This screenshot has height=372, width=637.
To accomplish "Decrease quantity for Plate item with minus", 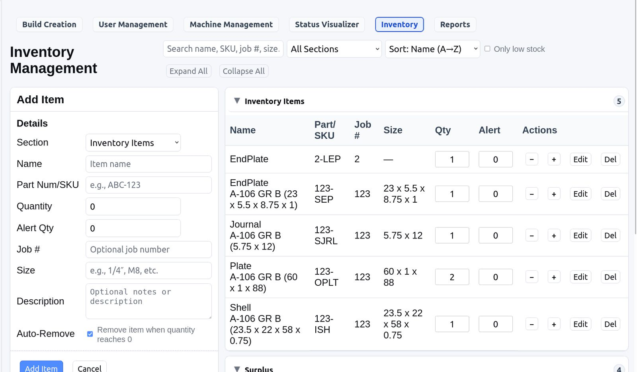I will (x=531, y=277).
